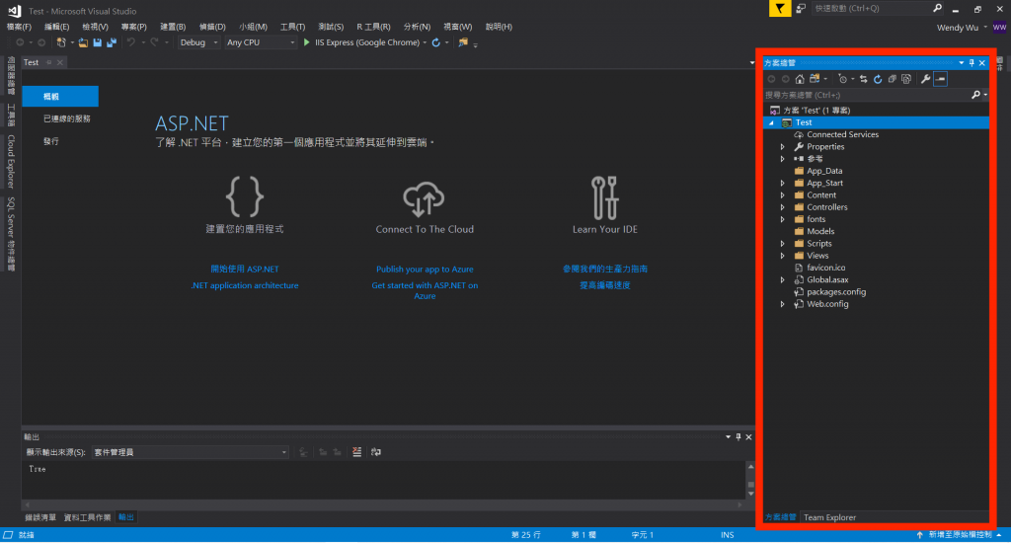Screen dimensions: 1011x543
Task: Click the Home icon in Solution Explorer
Action: [800, 79]
